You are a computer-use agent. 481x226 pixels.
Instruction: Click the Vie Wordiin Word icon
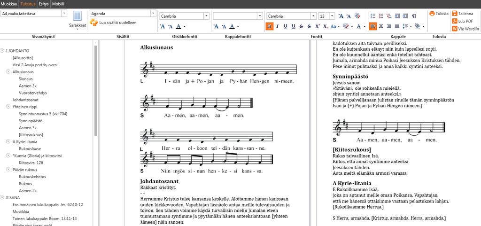click(454, 29)
